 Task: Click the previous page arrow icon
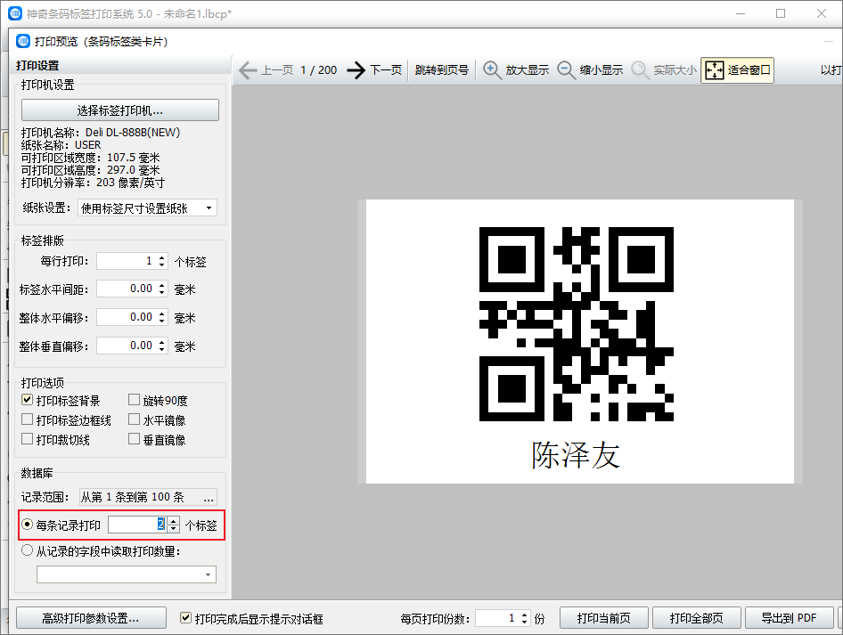coord(248,69)
